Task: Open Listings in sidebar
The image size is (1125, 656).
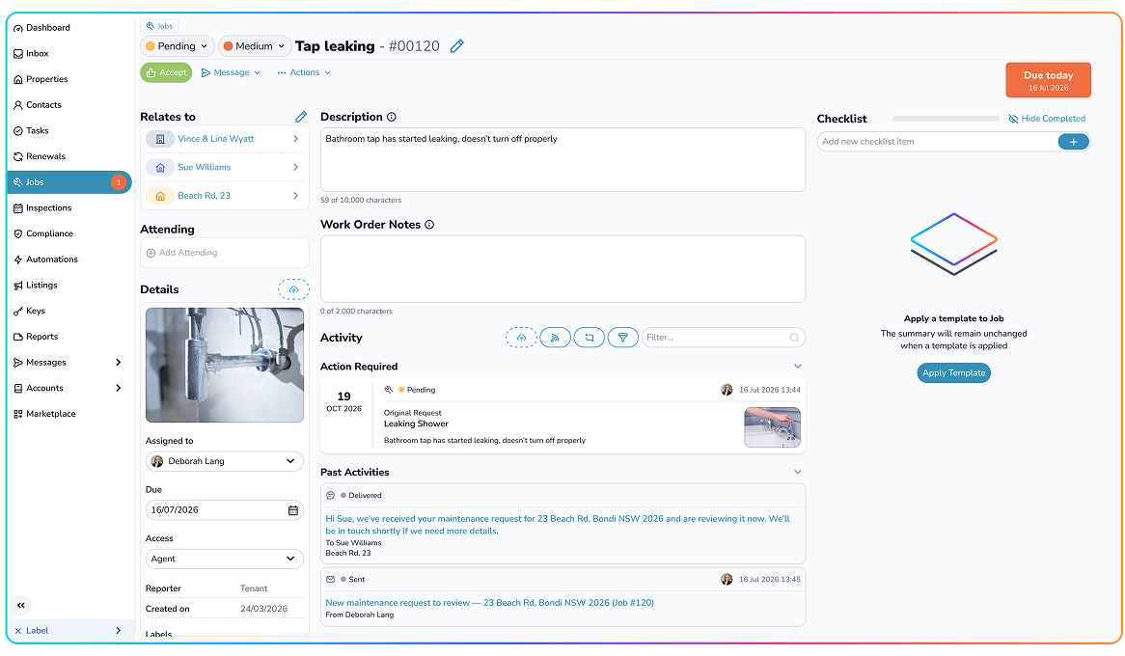Action: (x=35, y=286)
